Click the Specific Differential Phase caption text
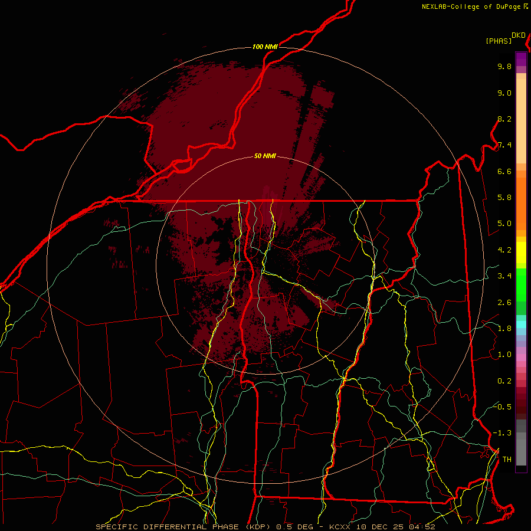531x531 pixels. [265, 527]
